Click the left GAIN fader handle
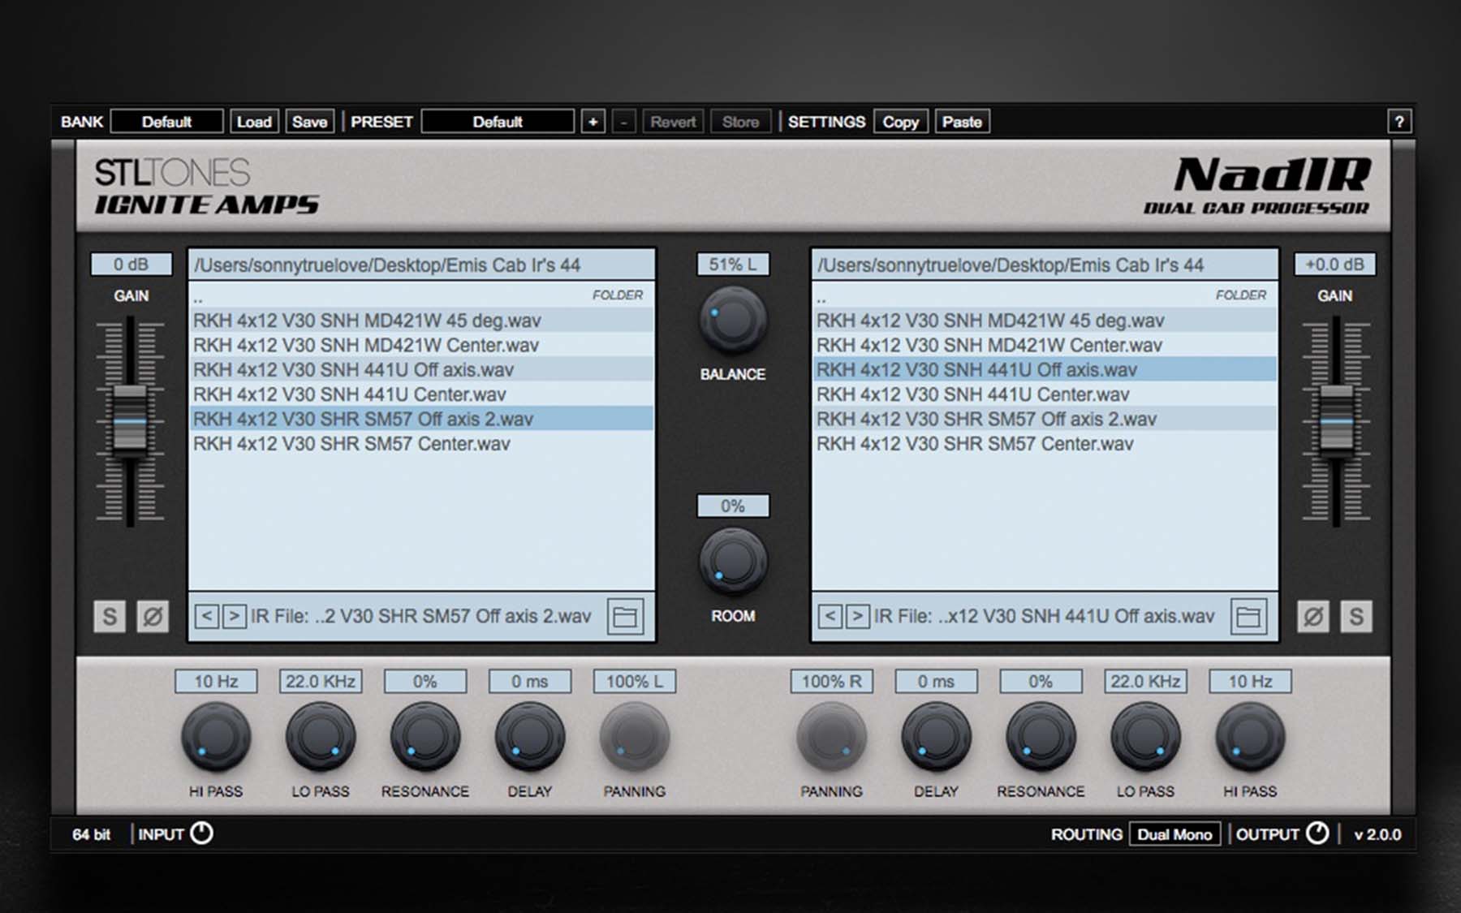Image resolution: width=1461 pixels, height=913 pixels. pos(130,422)
